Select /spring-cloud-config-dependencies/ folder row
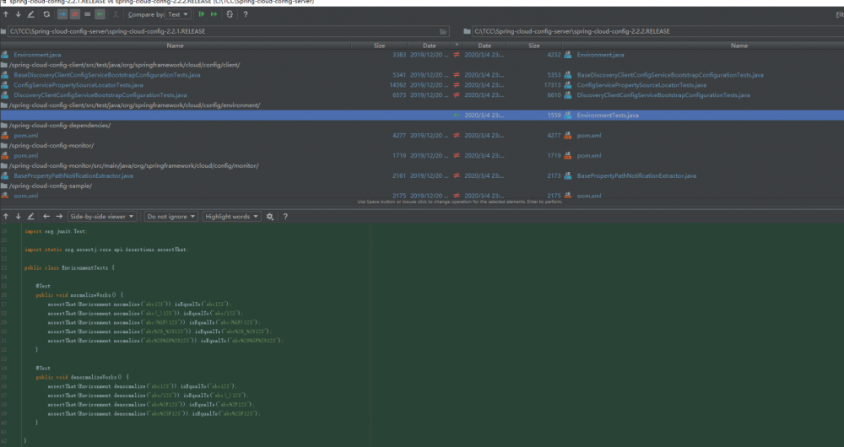The image size is (844, 447). tap(60, 126)
